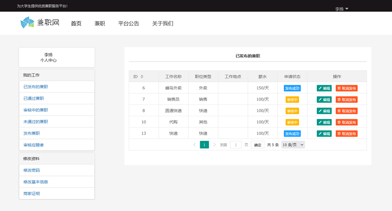This screenshot has width=392, height=211.
Task: Sort table by ID column arrows
Action: click(x=142, y=77)
